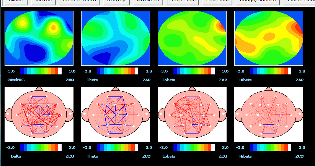
Task: Click the color scale under Theta ZCO map
Action: click(x=117, y=147)
